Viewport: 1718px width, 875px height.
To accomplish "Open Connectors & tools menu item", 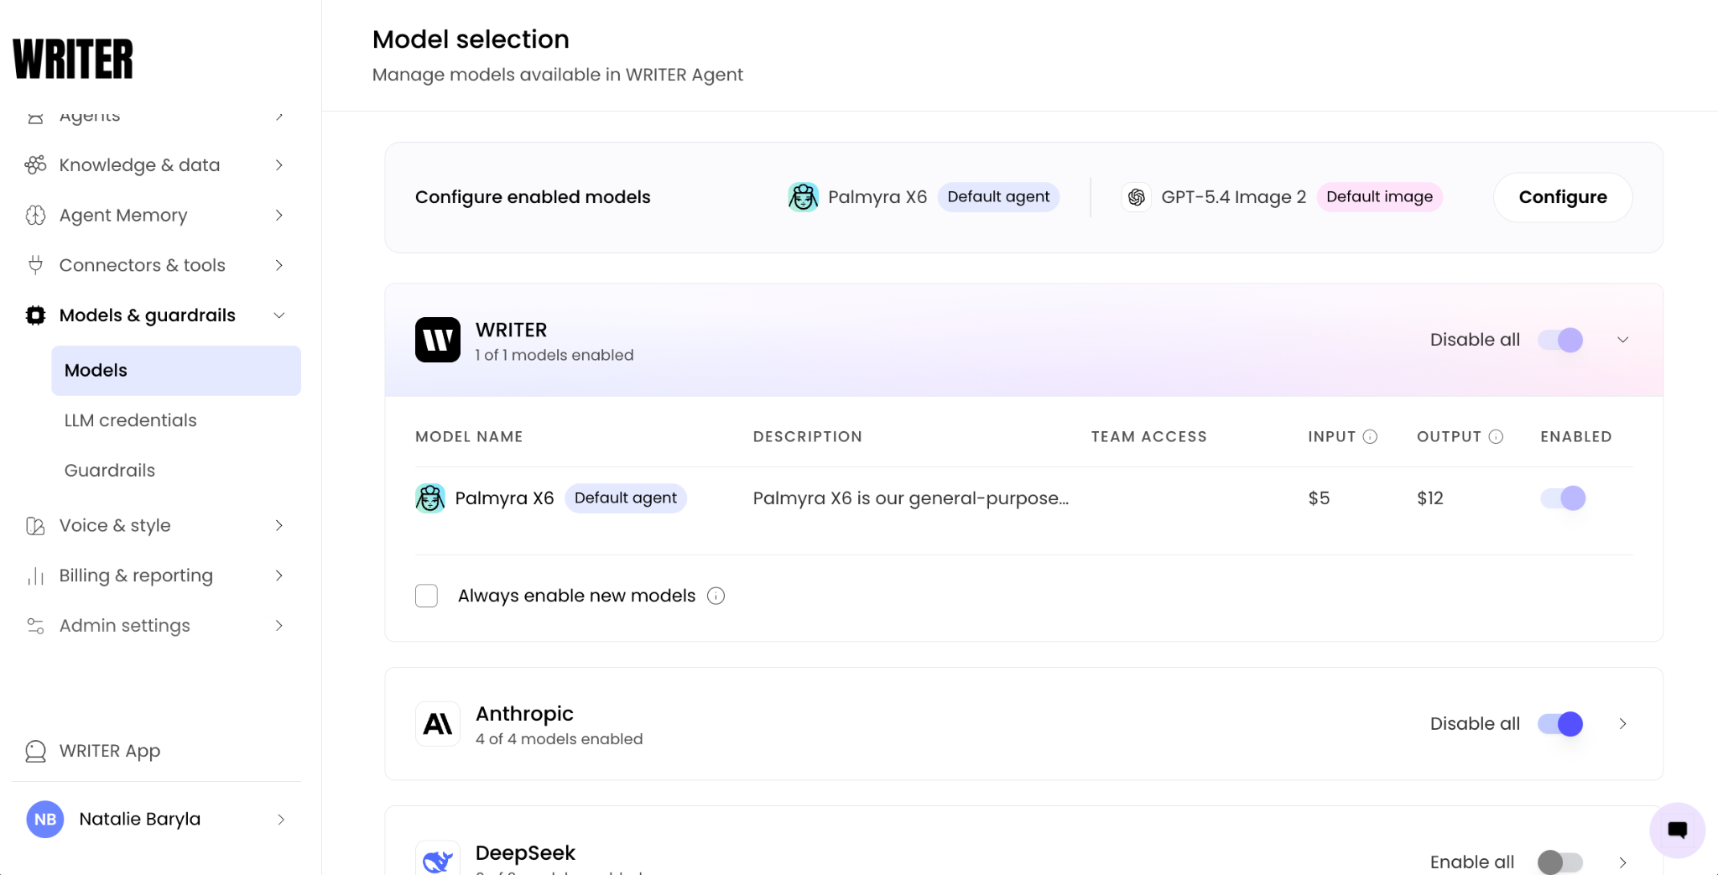I will [157, 265].
